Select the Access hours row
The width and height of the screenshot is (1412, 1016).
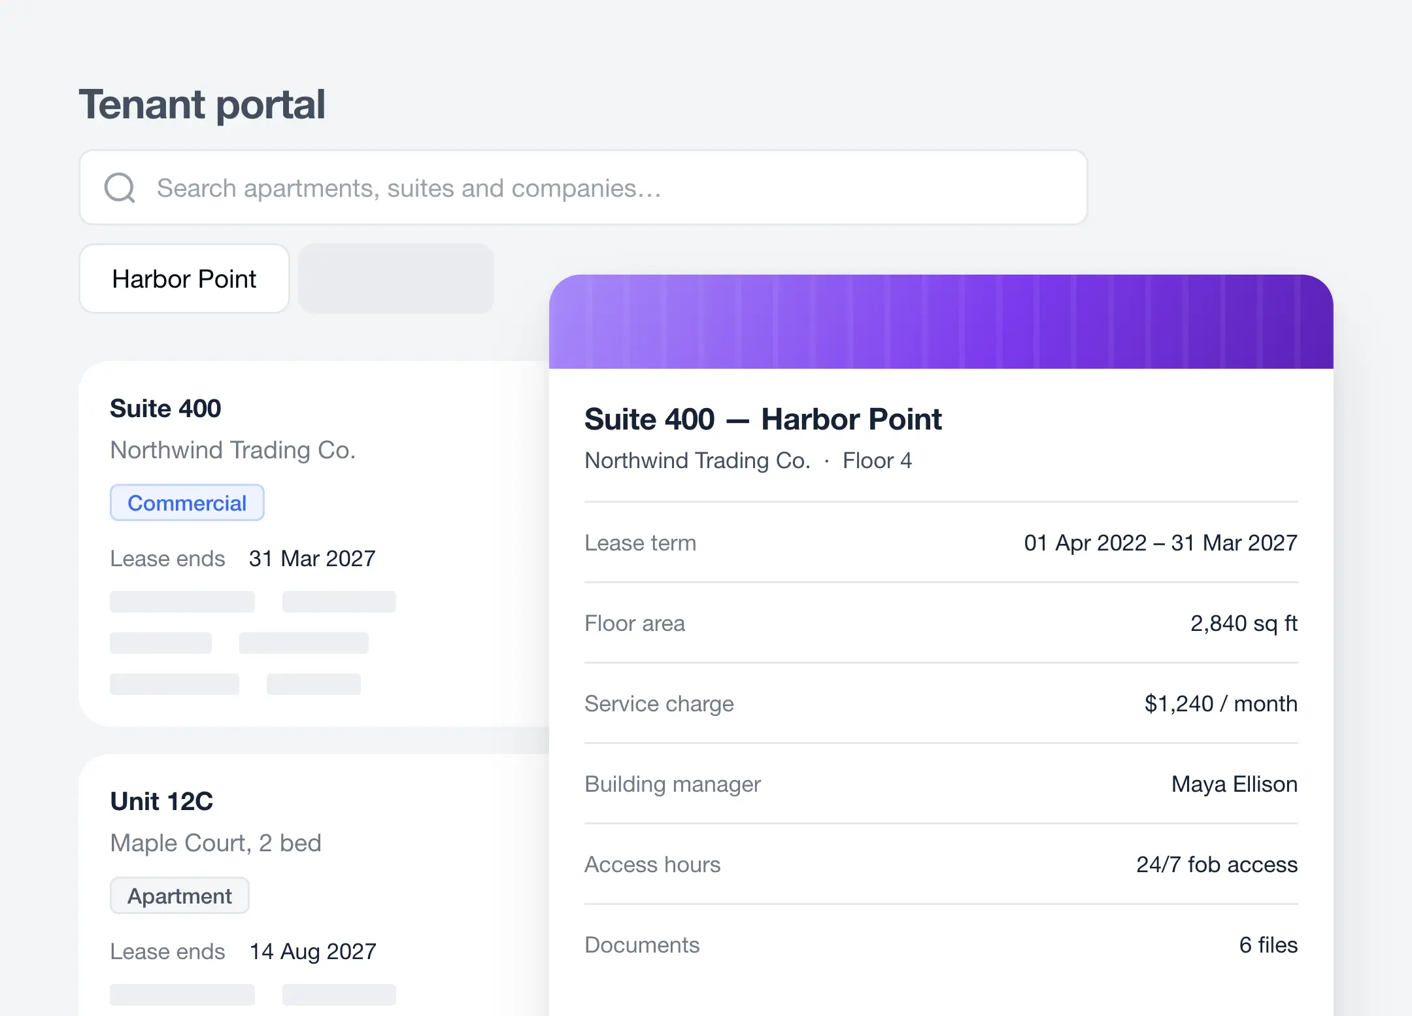point(941,864)
